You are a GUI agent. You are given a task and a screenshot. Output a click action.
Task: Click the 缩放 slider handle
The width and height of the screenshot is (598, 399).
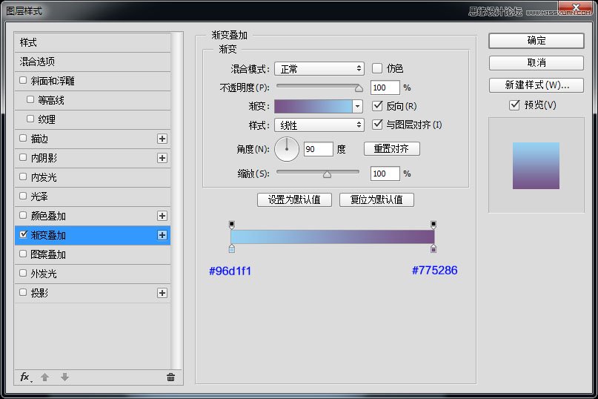click(327, 174)
